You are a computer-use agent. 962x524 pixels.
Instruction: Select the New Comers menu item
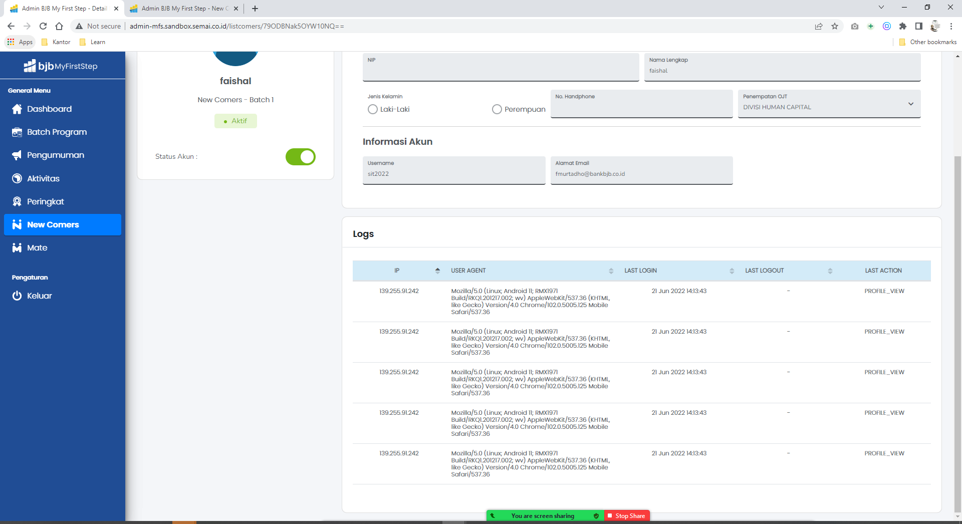tap(63, 224)
